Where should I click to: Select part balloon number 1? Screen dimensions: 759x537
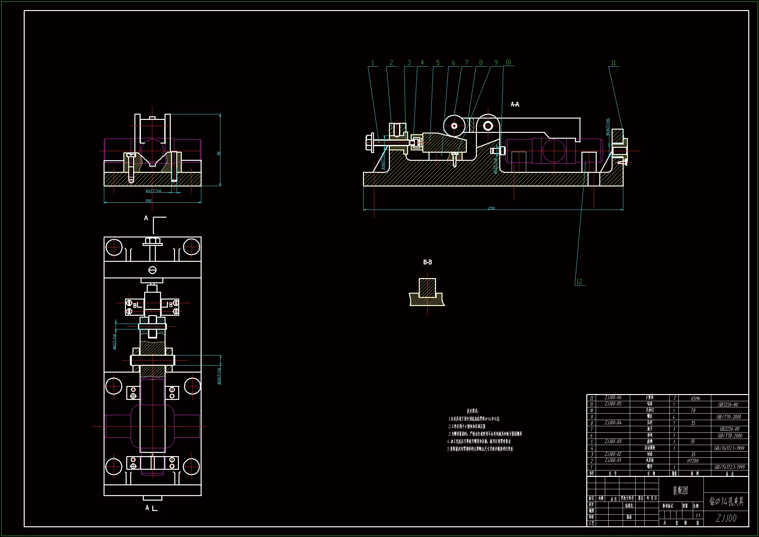[x=373, y=63]
